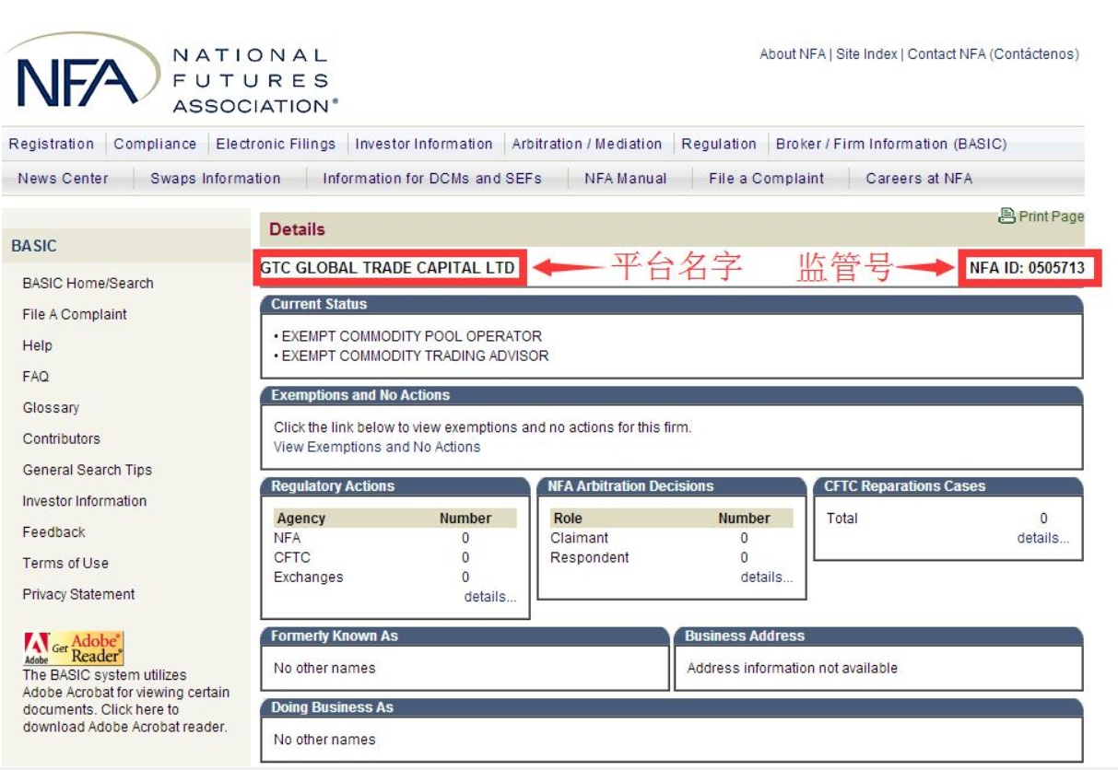Open the Site Index link
This screenshot has width=1118, height=770.
866,54
